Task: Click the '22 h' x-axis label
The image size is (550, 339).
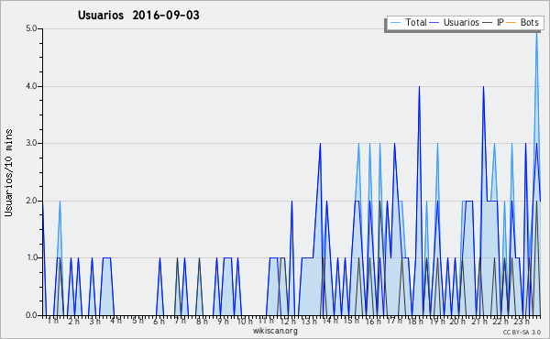Action: point(500,321)
